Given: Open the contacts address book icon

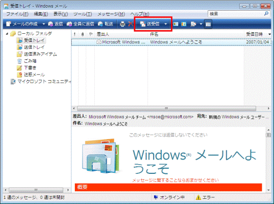Looking at the screenshot, I should pyautogui.click(x=176, y=24).
